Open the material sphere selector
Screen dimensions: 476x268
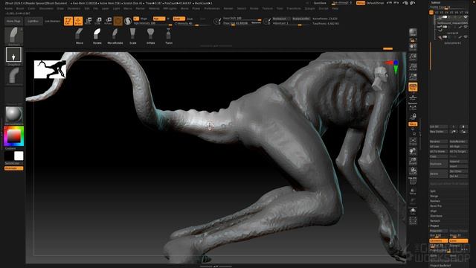point(13,115)
